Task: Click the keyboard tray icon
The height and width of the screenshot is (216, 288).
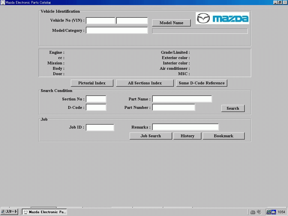Action: (x=253, y=212)
